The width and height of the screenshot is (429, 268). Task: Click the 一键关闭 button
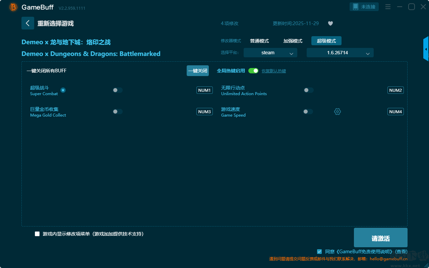point(197,71)
